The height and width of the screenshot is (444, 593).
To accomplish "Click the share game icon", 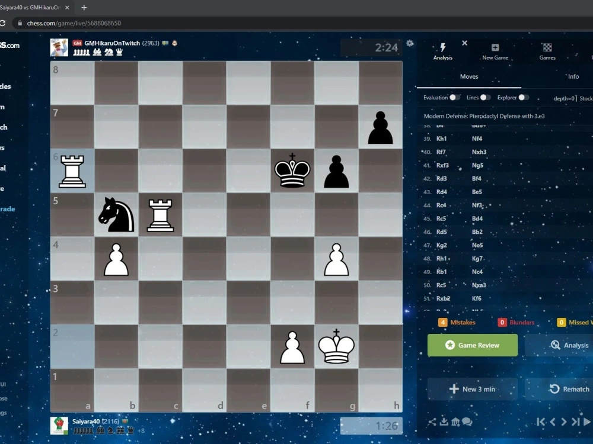I will click(432, 422).
